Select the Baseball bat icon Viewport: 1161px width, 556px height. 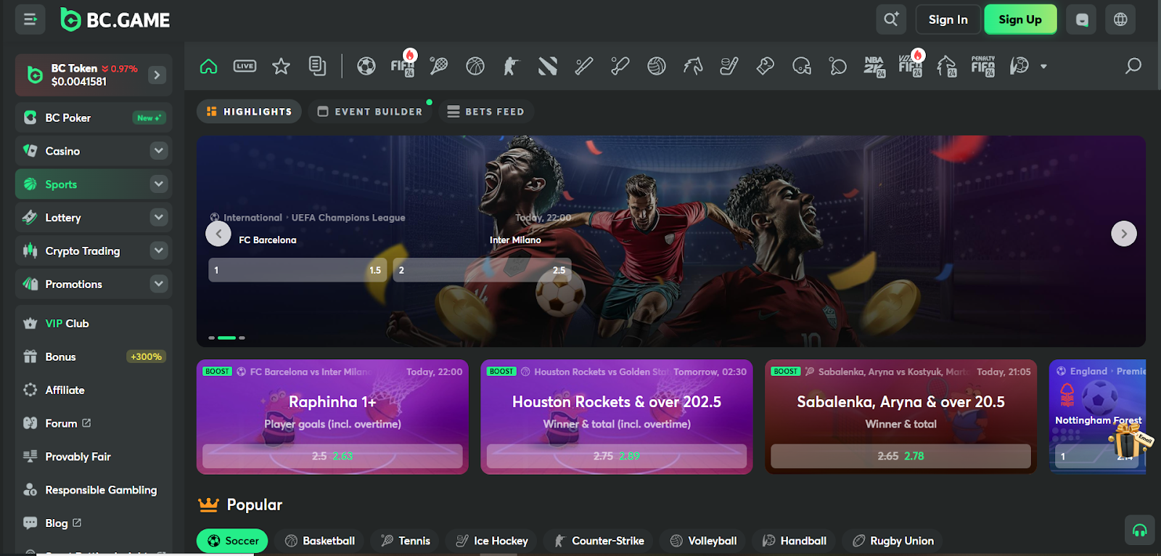click(x=584, y=66)
